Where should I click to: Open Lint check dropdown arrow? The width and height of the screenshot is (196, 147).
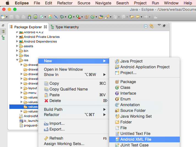tap(45, 17)
